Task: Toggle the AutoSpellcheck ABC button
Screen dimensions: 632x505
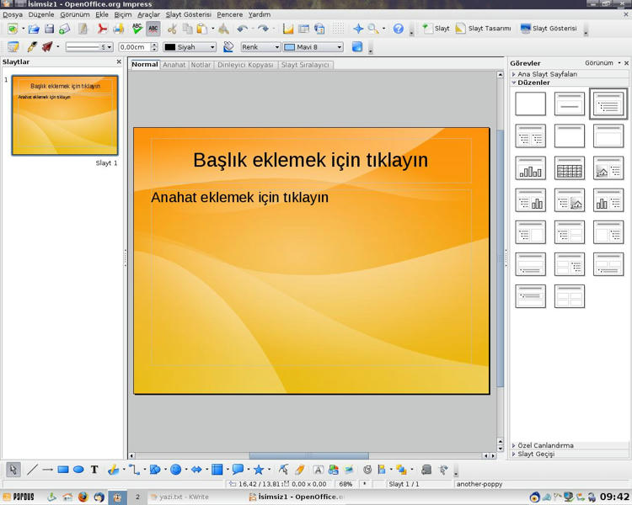Action: (153, 29)
